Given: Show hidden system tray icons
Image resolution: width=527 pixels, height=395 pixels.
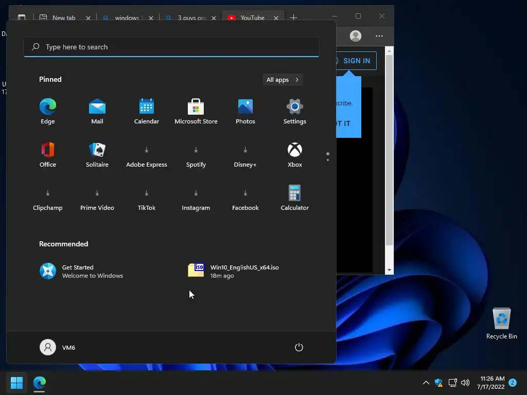Looking at the screenshot, I should tap(426, 383).
